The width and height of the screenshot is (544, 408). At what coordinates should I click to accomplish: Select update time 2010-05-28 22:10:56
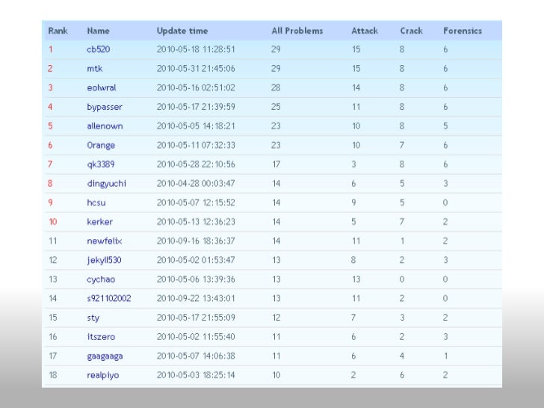point(196,164)
